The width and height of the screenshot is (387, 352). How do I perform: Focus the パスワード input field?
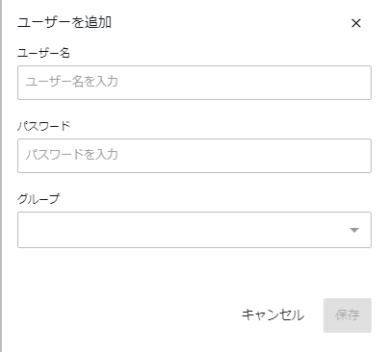pos(194,156)
